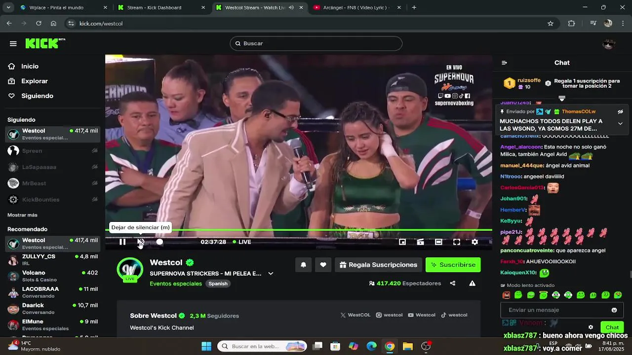Select KickBounties in followed channels
The width and height of the screenshot is (632, 355).
coord(52,200)
